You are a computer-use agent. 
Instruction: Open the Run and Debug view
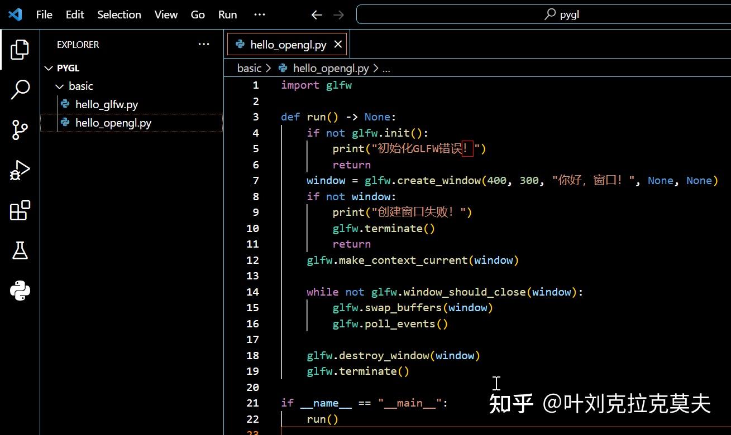point(20,170)
